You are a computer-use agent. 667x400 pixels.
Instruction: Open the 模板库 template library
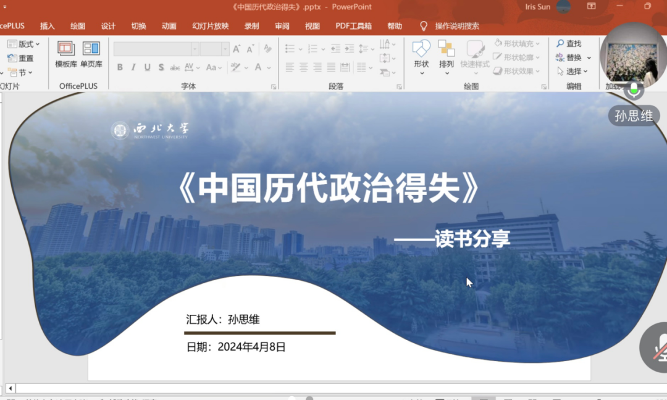(66, 53)
